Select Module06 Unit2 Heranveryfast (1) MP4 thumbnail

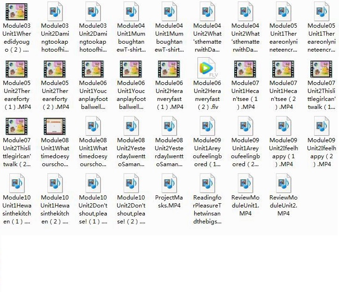pos(169,69)
